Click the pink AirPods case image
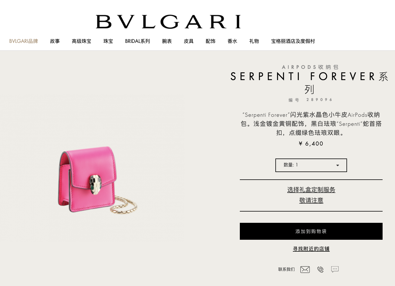The width and height of the screenshot is (395, 286). [x=98, y=179]
